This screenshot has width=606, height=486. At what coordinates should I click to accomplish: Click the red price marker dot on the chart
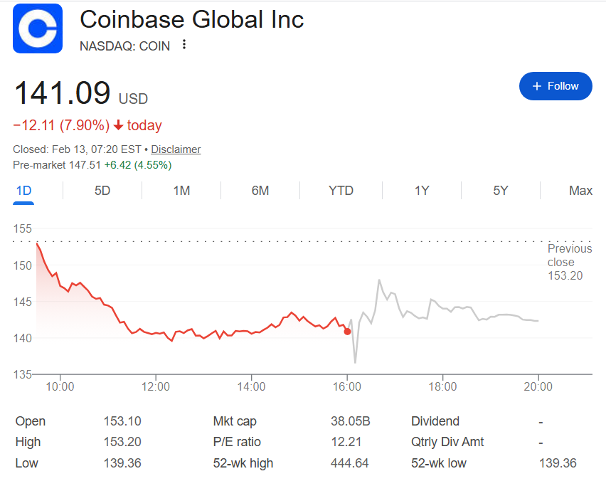click(x=348, y=331)
